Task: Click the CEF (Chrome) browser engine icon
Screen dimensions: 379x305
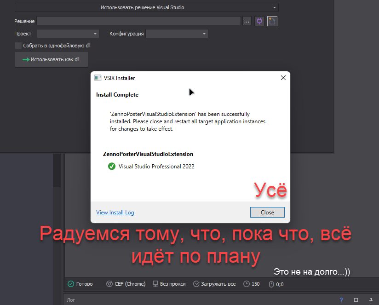Action: pyautogui.click(x=109, y=284)
